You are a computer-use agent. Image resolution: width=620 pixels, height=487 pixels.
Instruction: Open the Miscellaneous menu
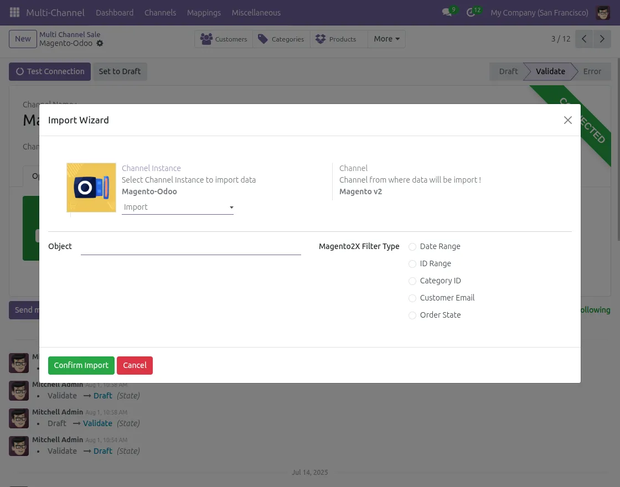click(256, 13)
